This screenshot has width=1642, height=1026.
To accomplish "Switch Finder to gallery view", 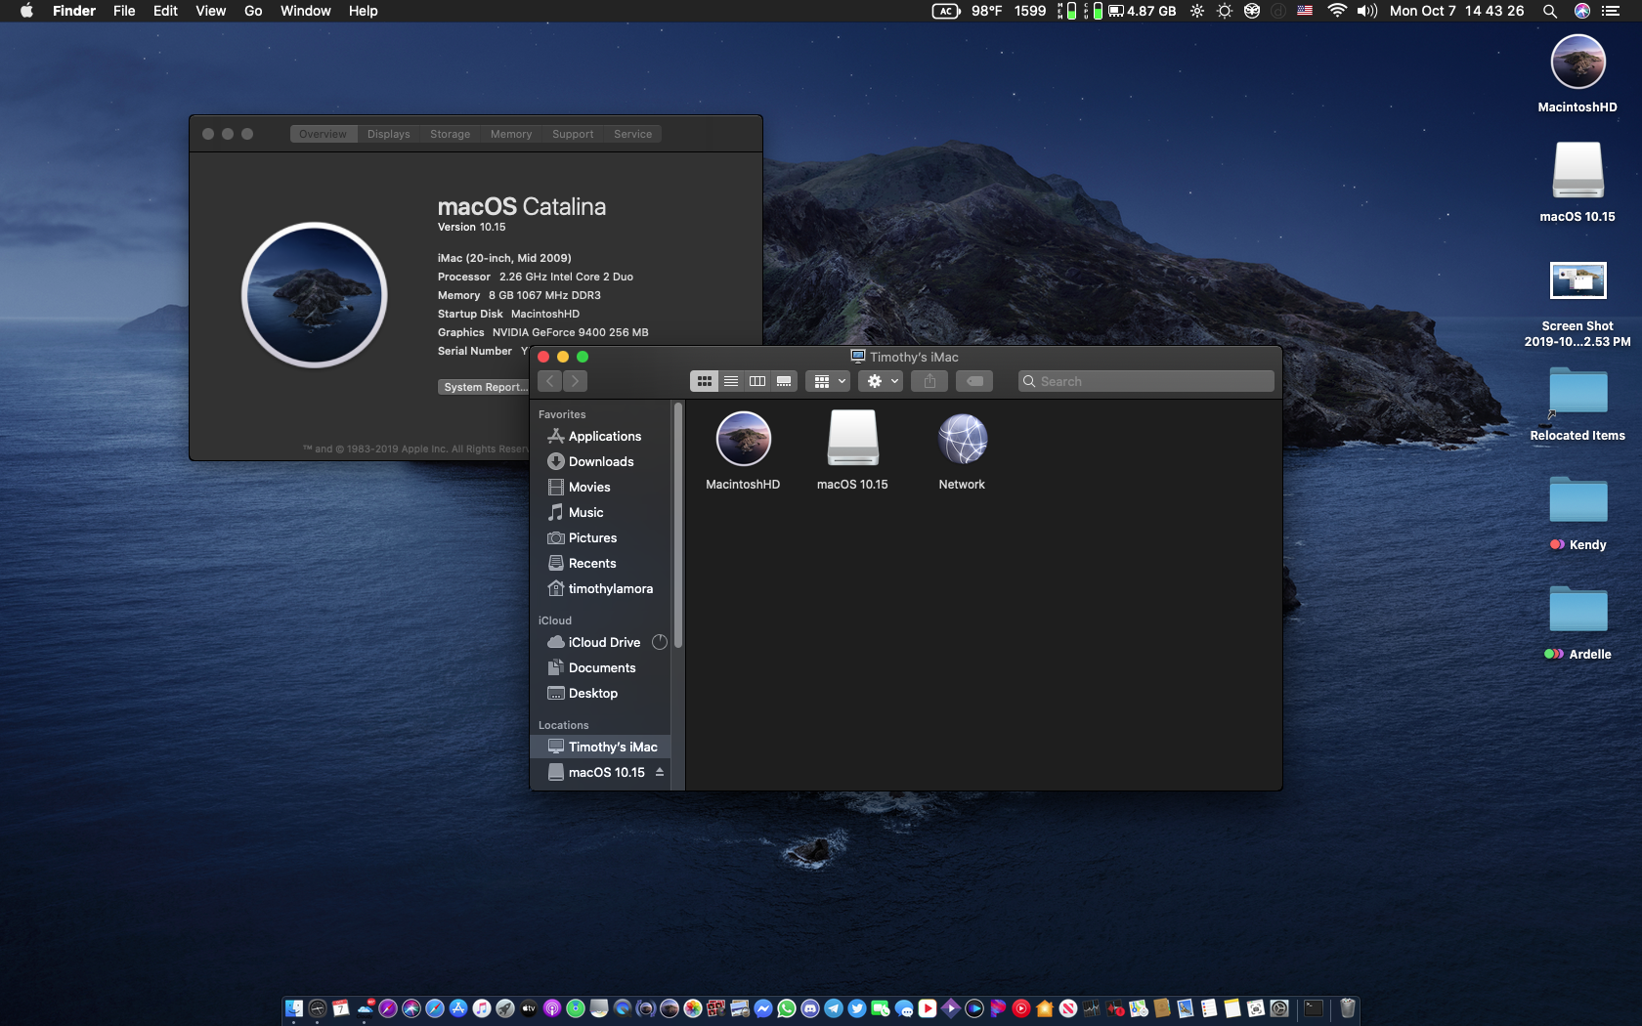I will click(x=784, y=381).
